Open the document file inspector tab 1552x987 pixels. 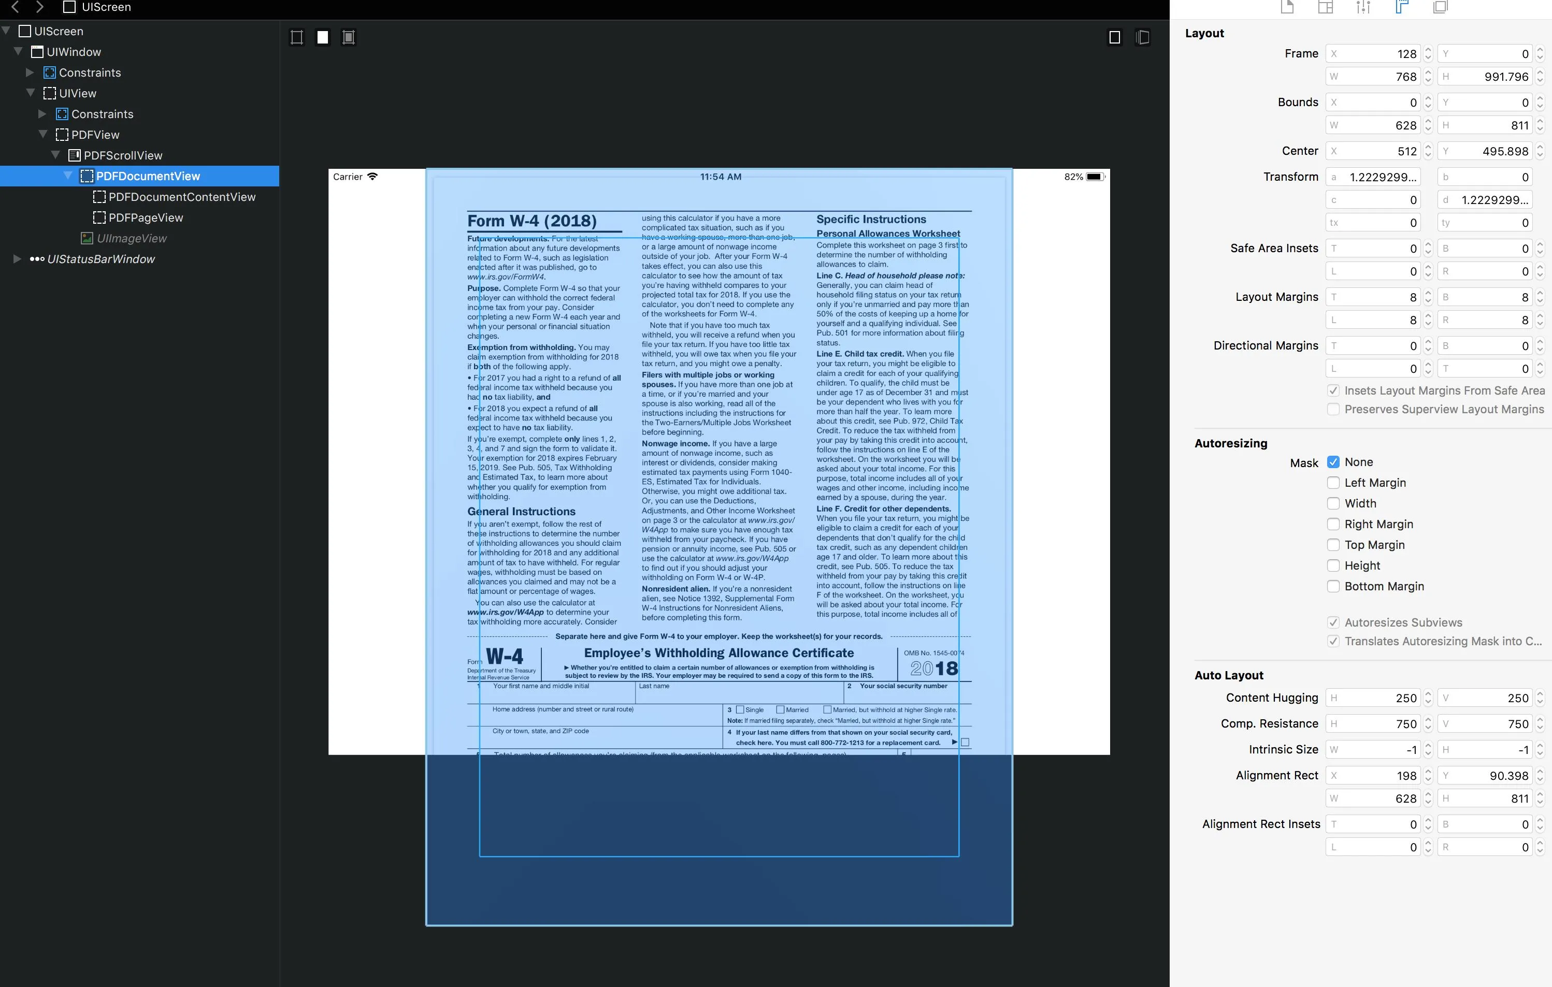(1287, 7)
